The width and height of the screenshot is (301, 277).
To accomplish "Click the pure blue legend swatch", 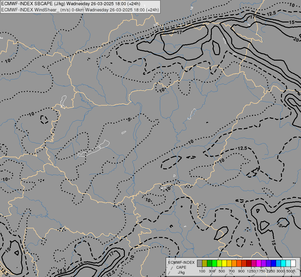I will click(273, 263).
